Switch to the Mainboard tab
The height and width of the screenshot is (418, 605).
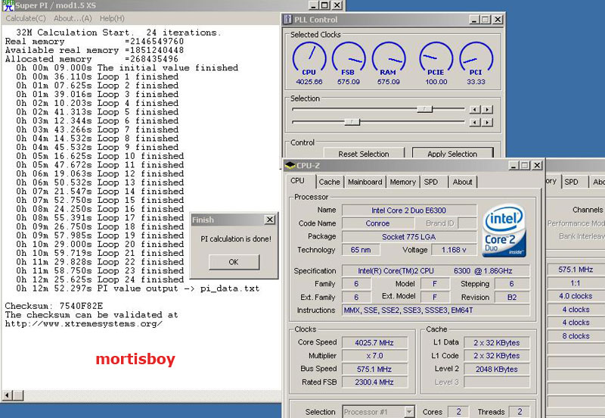[x=365, y=182]
